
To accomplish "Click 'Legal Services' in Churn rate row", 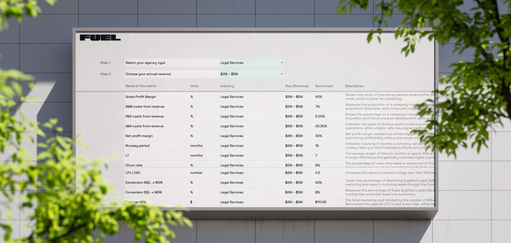I will tap(232, 165).
